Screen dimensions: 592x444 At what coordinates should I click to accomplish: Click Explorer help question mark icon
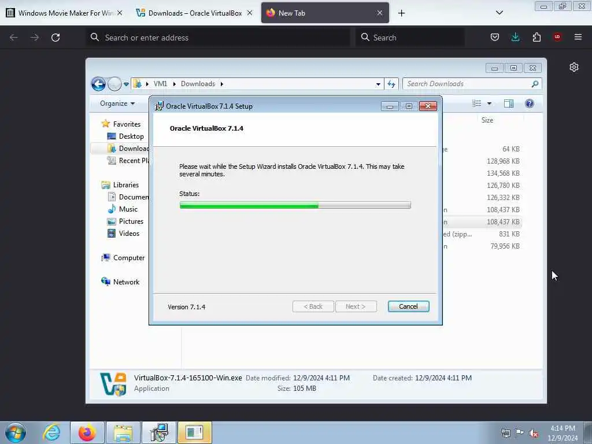pyautogui.click(x=530, y=103)
